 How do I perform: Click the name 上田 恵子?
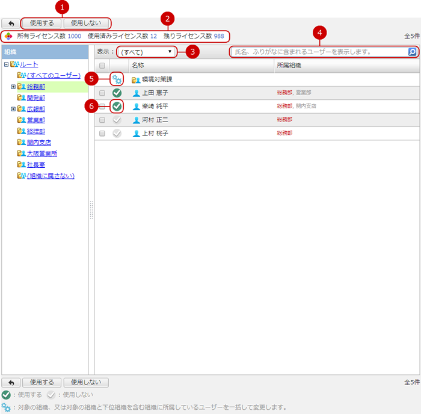click(x=155, y=93)
